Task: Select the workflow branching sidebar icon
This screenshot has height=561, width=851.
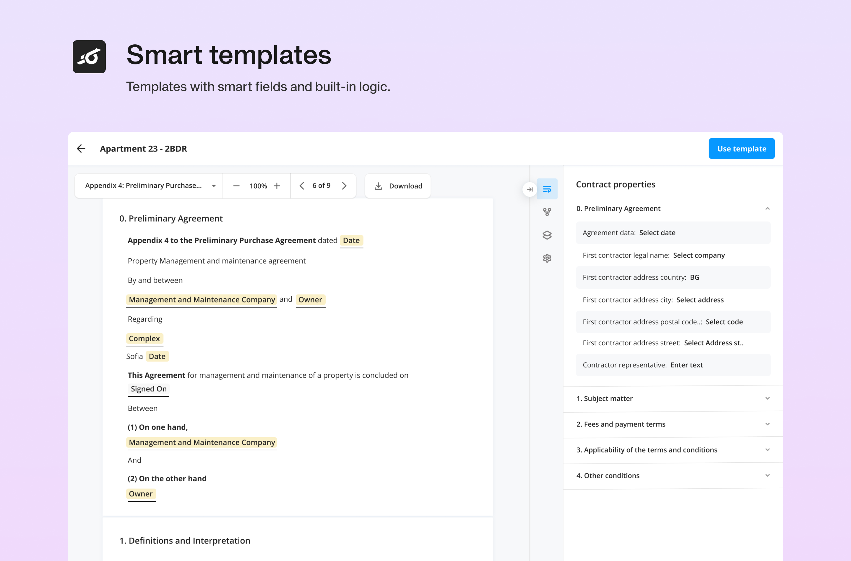Action: point(547,212)
